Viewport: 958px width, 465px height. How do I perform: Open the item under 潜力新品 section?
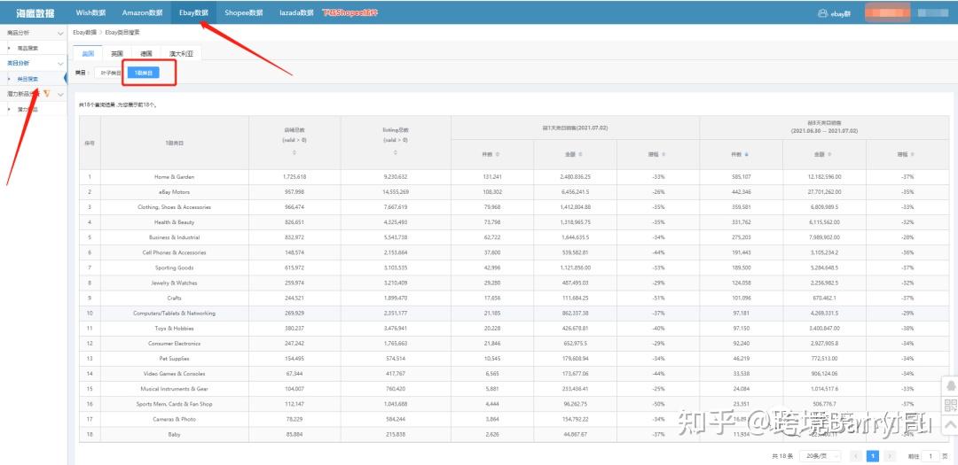click(27, 109)
